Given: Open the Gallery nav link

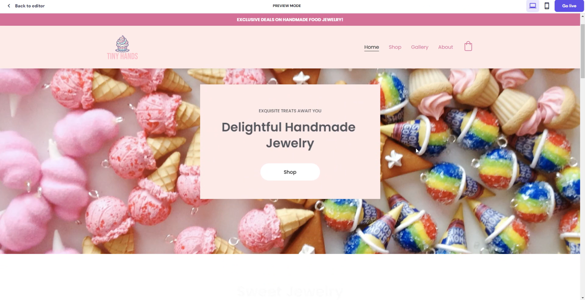Looking at the screenshot, I should pyautogui.click(x=419, y=47).
